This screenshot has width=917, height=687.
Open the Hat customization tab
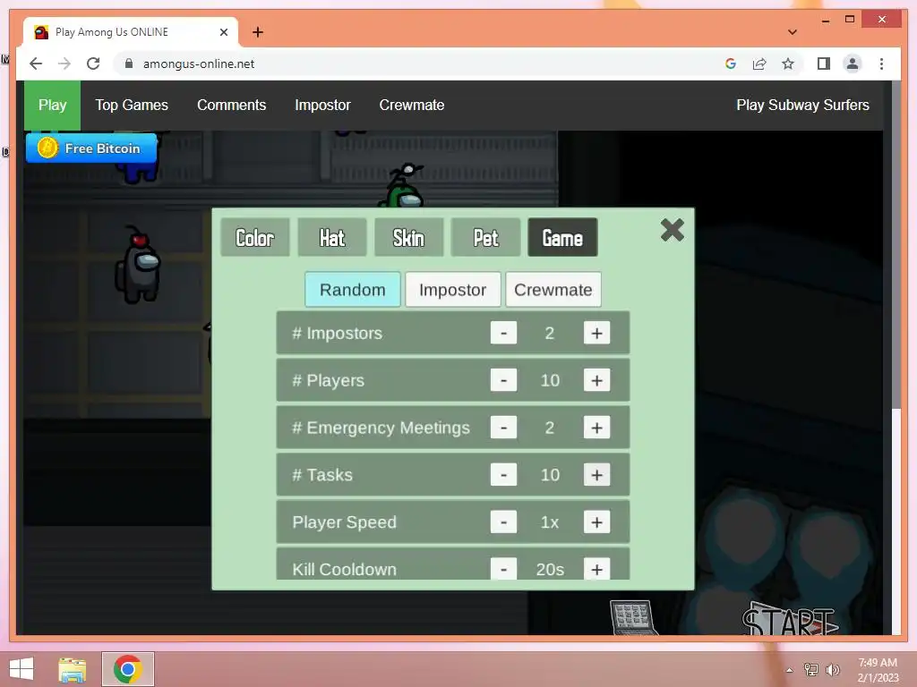tap(331, 237)
